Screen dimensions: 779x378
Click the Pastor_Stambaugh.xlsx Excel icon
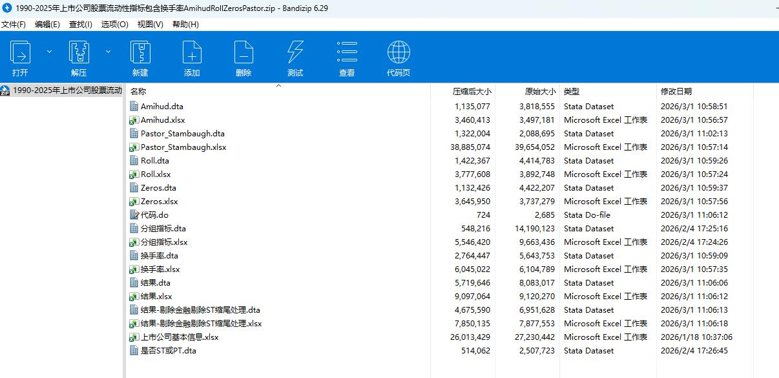[x=134, y=147]
